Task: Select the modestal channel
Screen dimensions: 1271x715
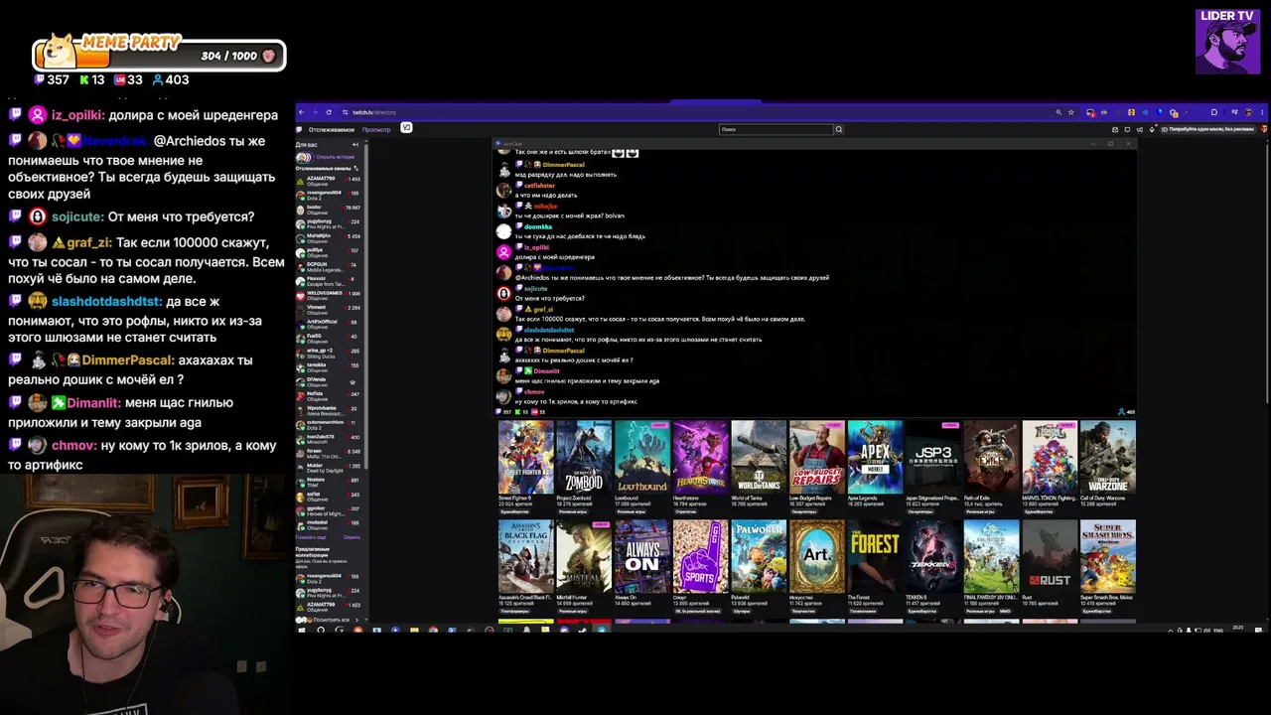Action: click(328, 524)
